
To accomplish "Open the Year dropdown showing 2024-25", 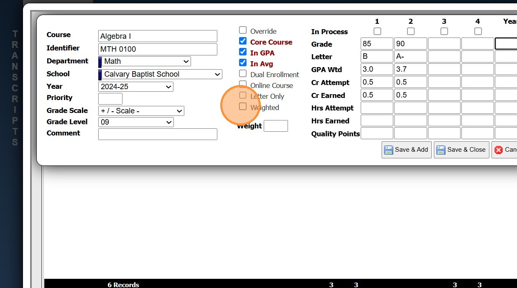I will 136,87.
